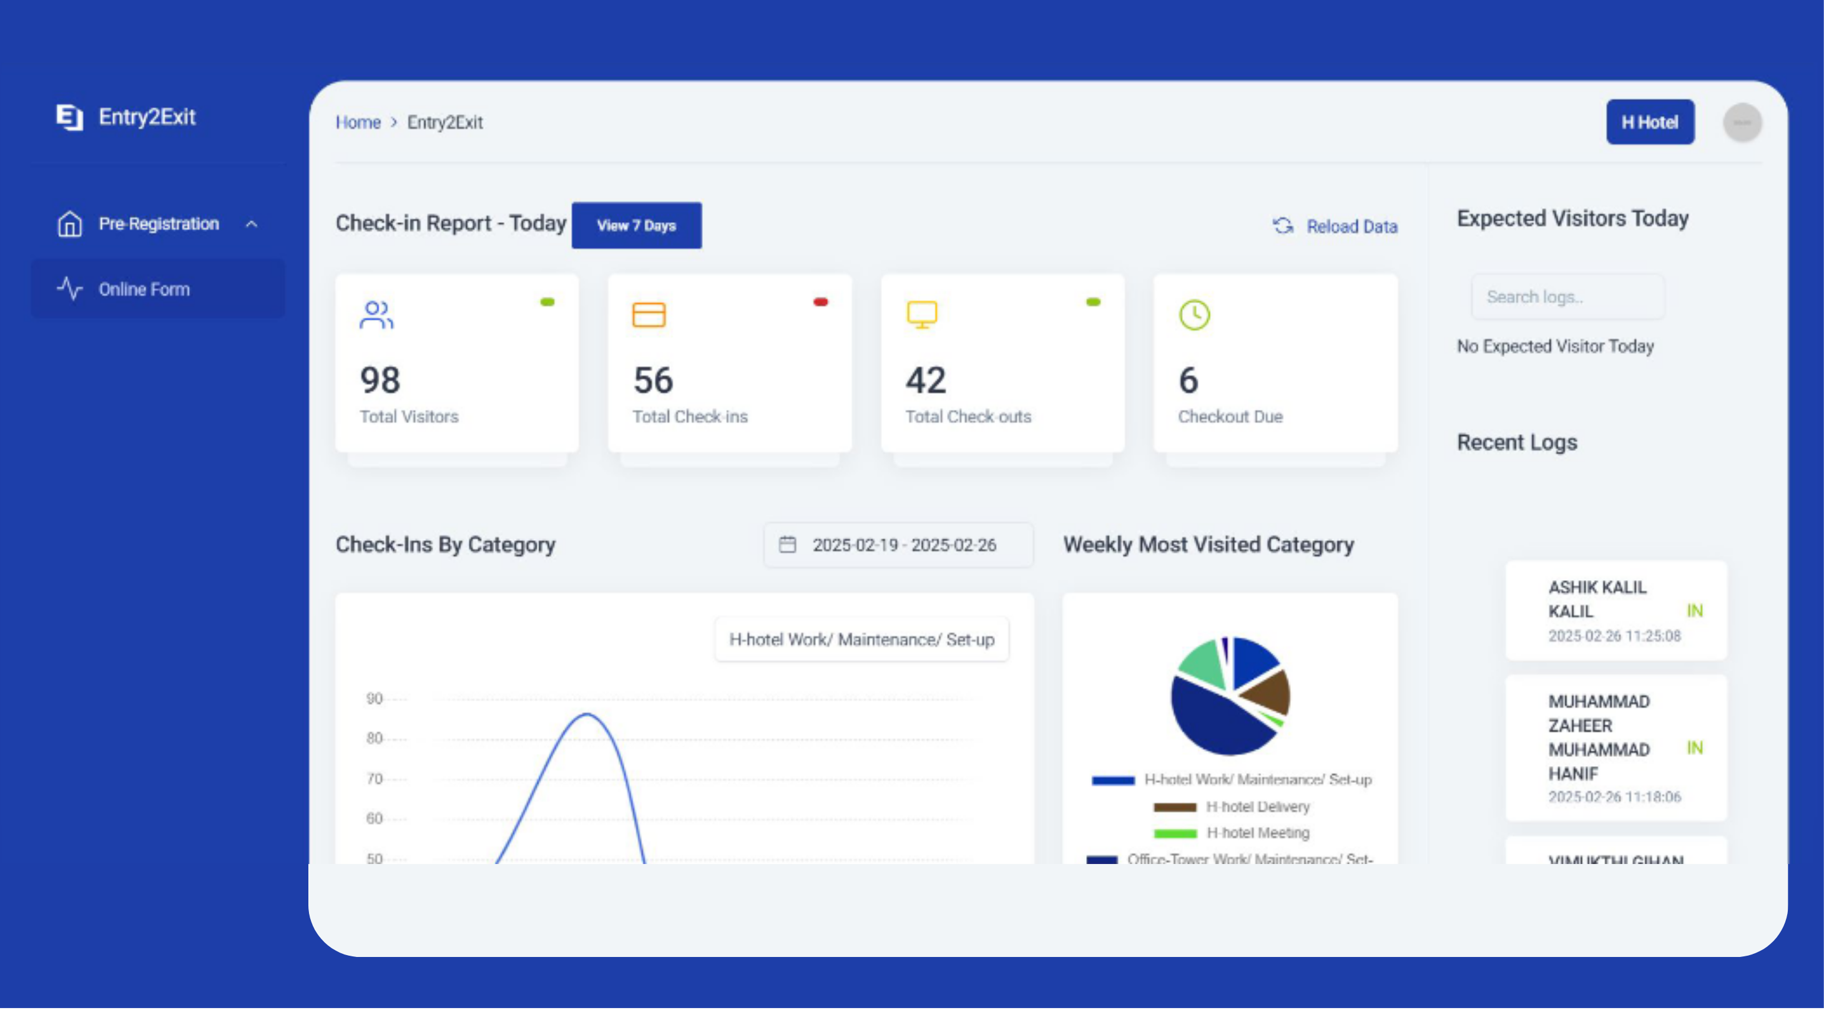Image resolution: width=1824 pixels, height=1010 pixels.
Task: Toggle H-hotel Work/ Maintenance/ Set-up legend swatch
Action: pyautogui.click(x=1113, y=780)
